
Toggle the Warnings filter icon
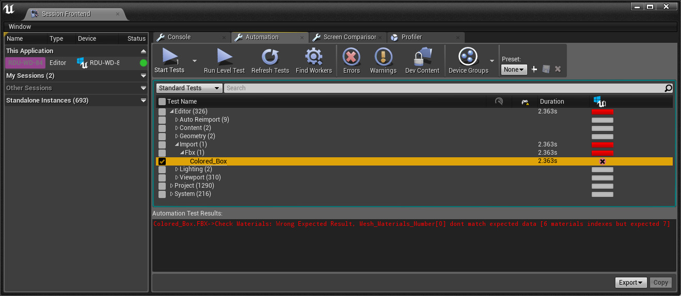pos(383,56)
